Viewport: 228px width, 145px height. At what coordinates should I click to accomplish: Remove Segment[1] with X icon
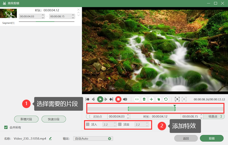click(78, 9)
